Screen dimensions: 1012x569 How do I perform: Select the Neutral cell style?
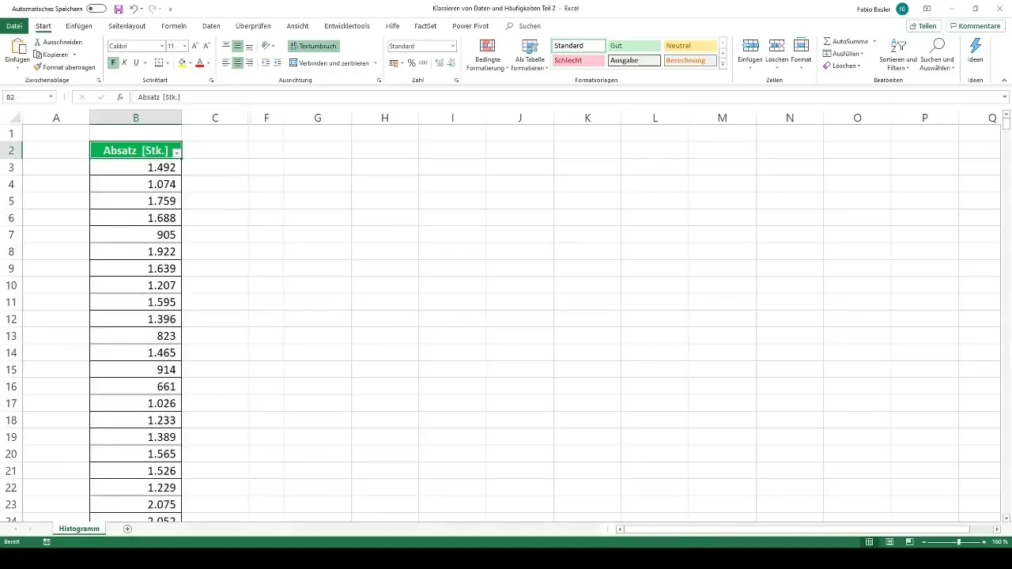tap(690, 46)
